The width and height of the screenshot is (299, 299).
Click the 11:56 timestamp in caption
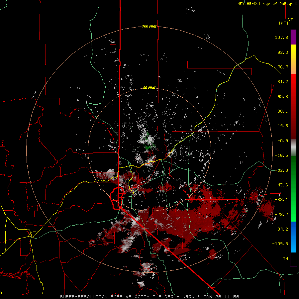click(x=232, y=297)
